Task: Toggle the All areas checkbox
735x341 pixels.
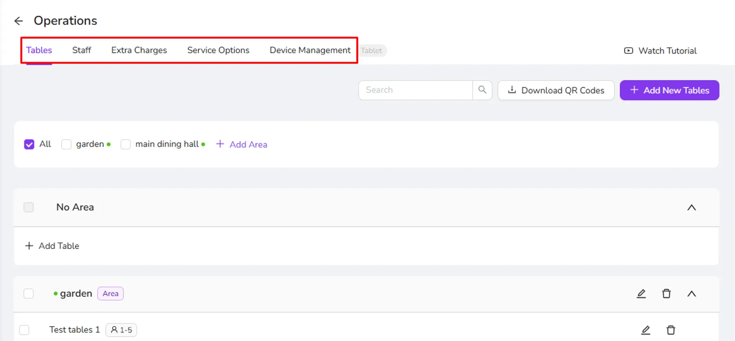Action: (x=29, y=144)
